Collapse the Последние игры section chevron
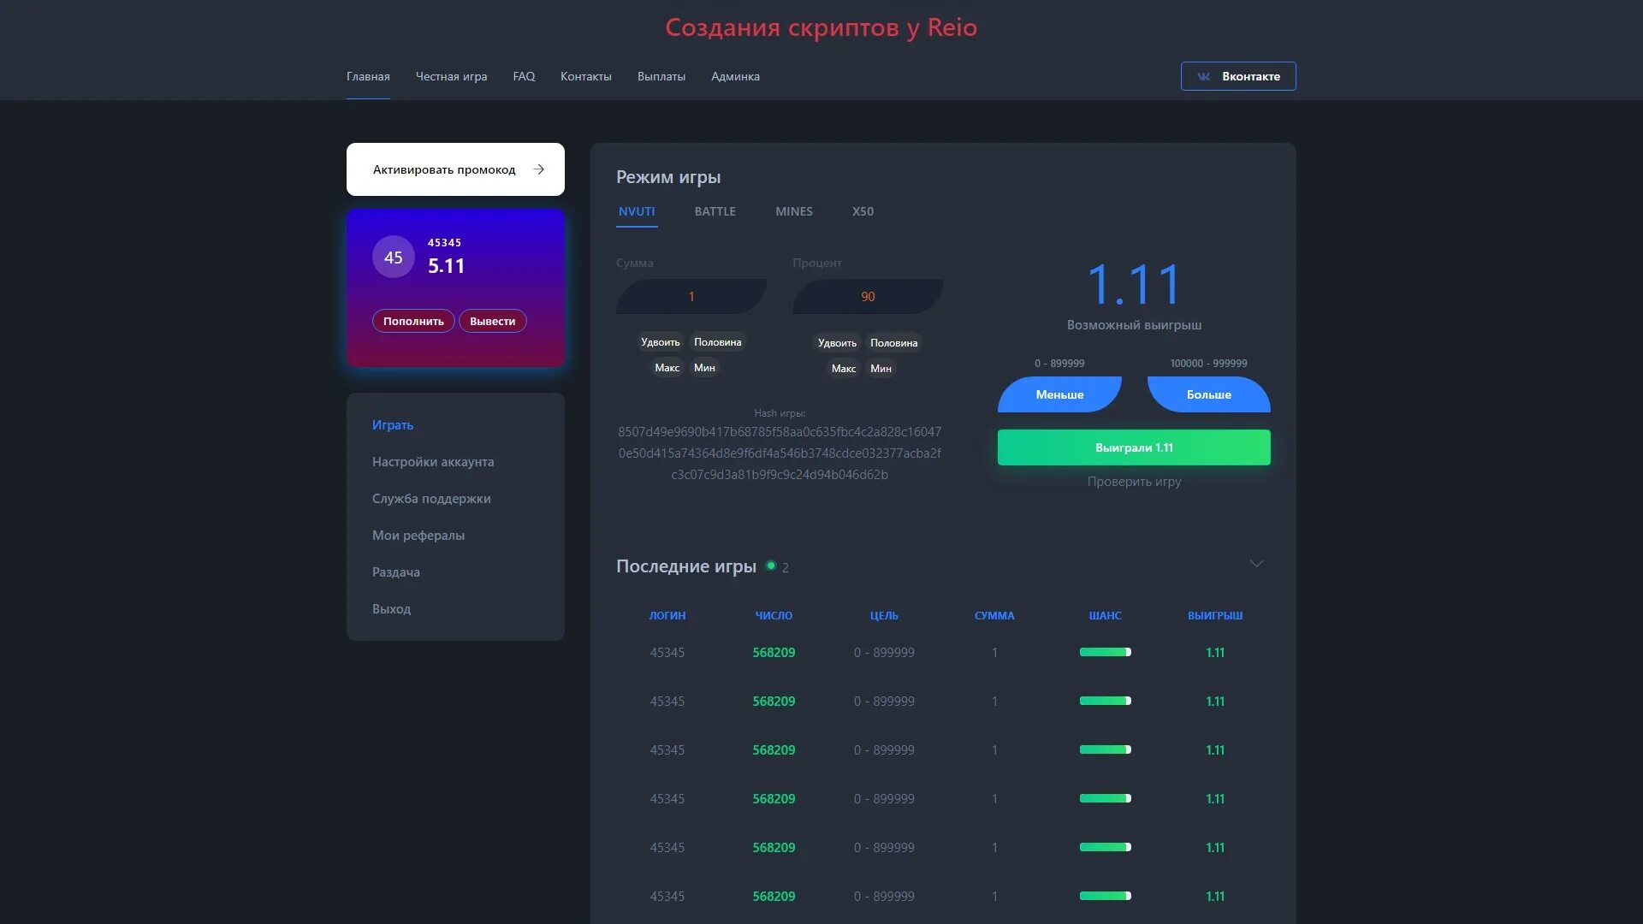The image size is (1643, 924). pos(1256,563)
